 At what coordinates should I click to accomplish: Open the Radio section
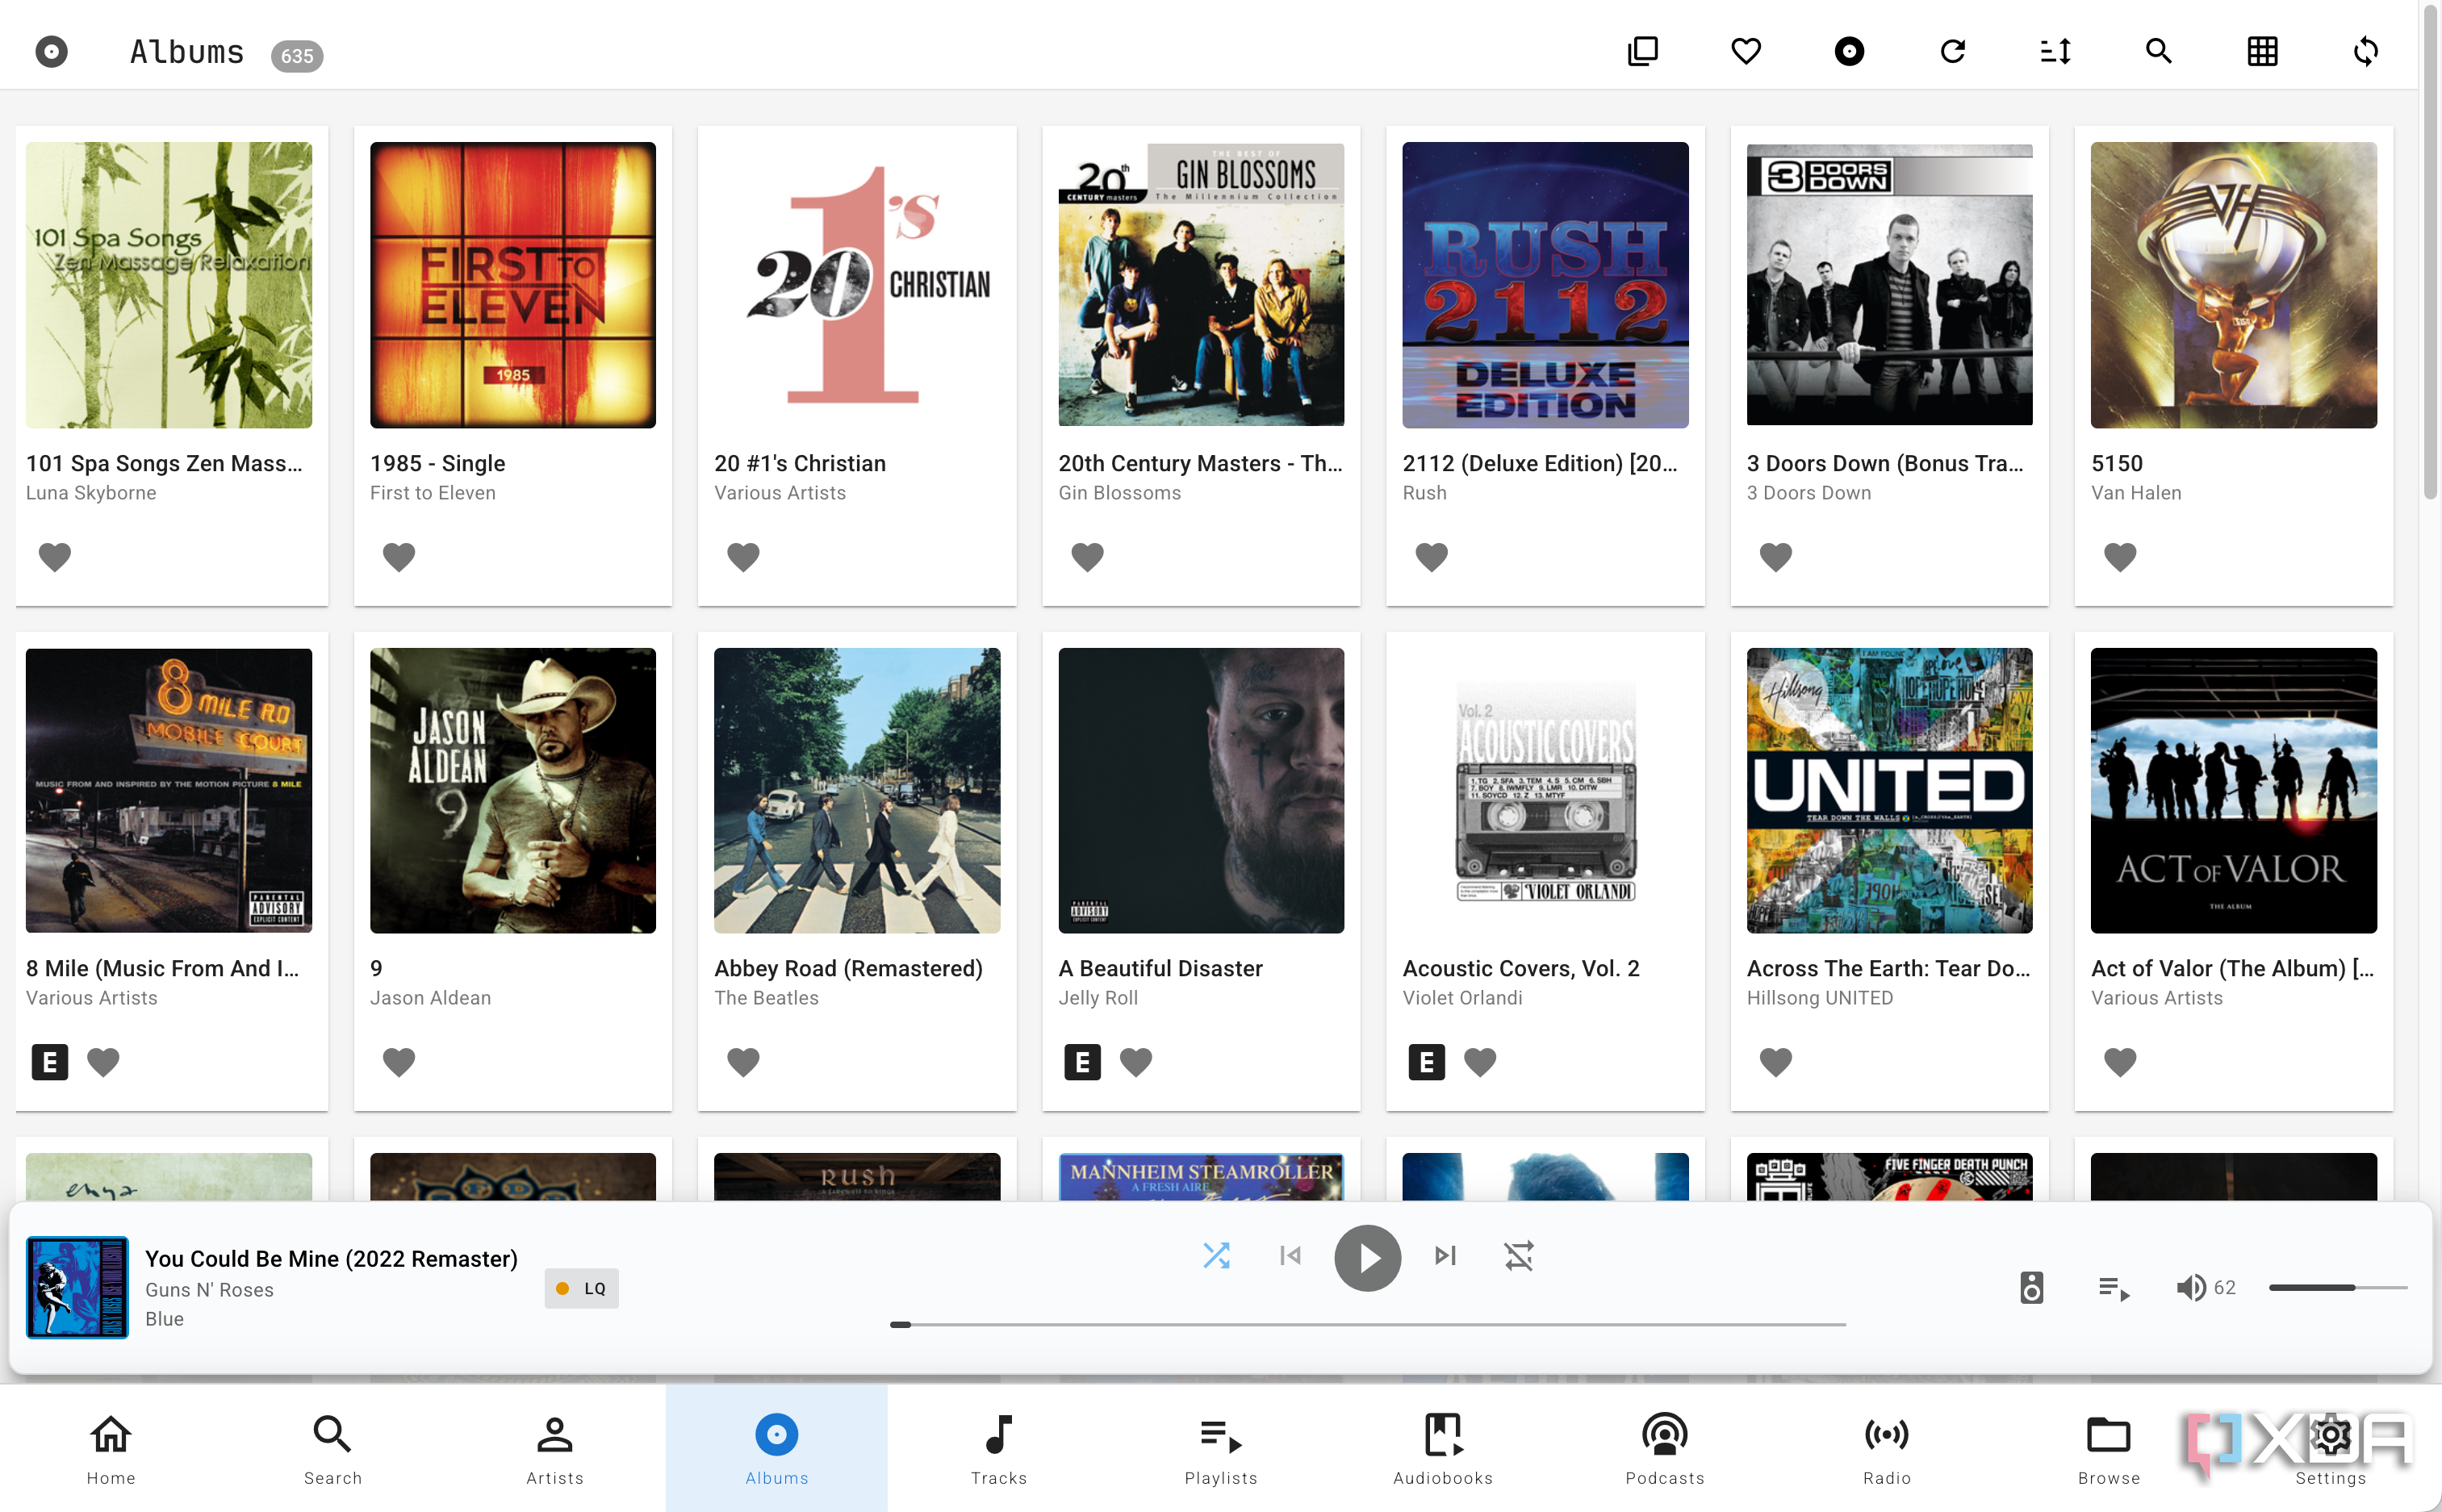point(1887,1449)
